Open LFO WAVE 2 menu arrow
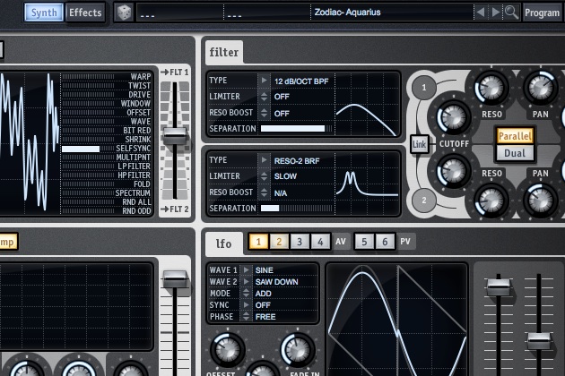The image size is (565, 376). (x=246, y=281)
